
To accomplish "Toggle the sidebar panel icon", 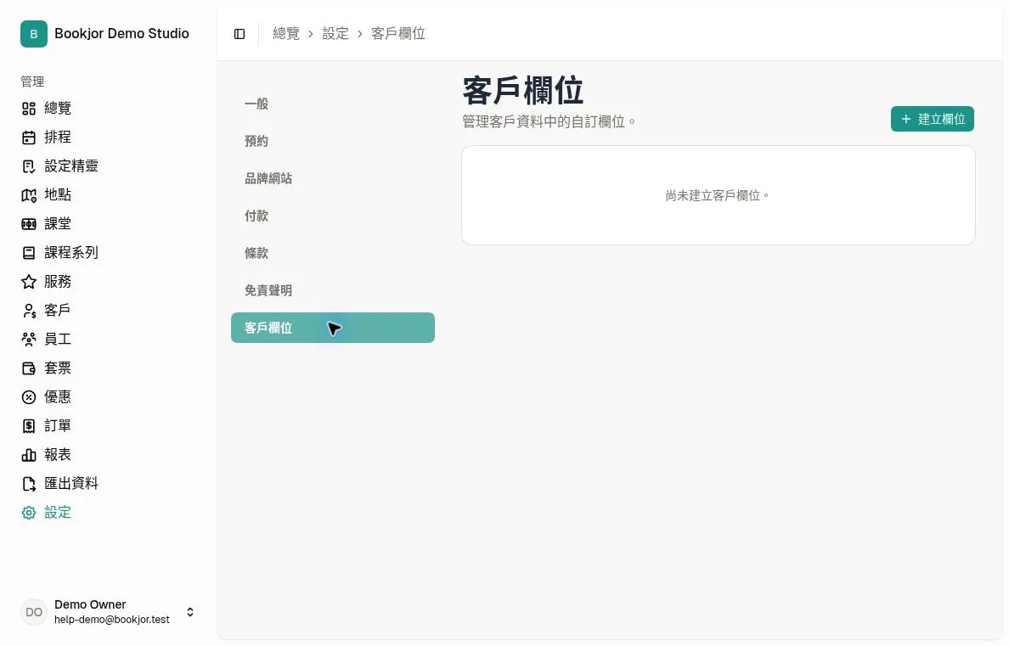I will [x=240, y=34].
